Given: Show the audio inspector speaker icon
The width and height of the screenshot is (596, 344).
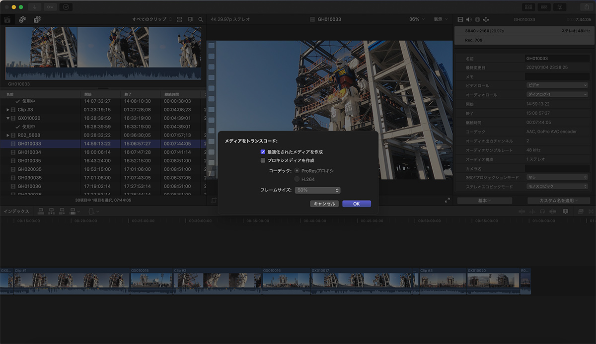Looking at the screenshot, I should pyautogui.click(x=468, y=19).
